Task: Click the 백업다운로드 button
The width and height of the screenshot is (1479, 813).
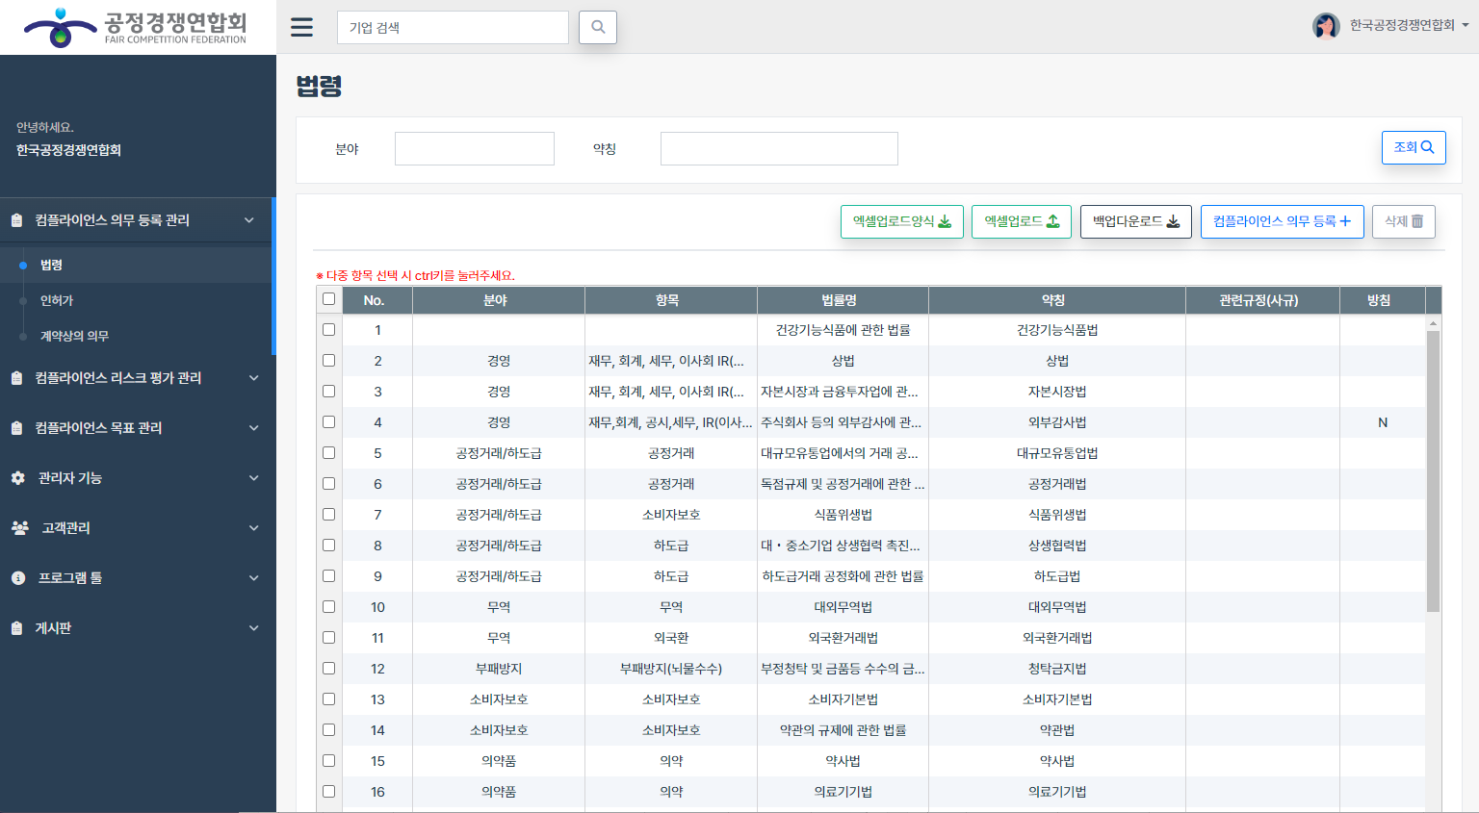Action: [1136, 221]
